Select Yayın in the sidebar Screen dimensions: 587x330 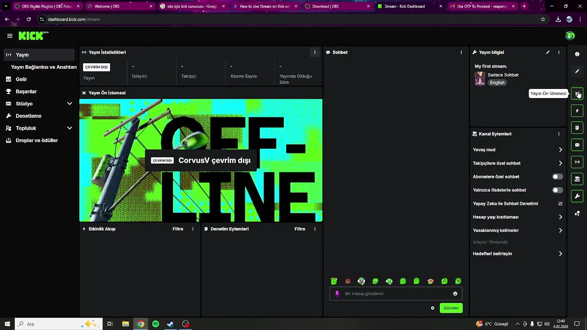[39, 55]
